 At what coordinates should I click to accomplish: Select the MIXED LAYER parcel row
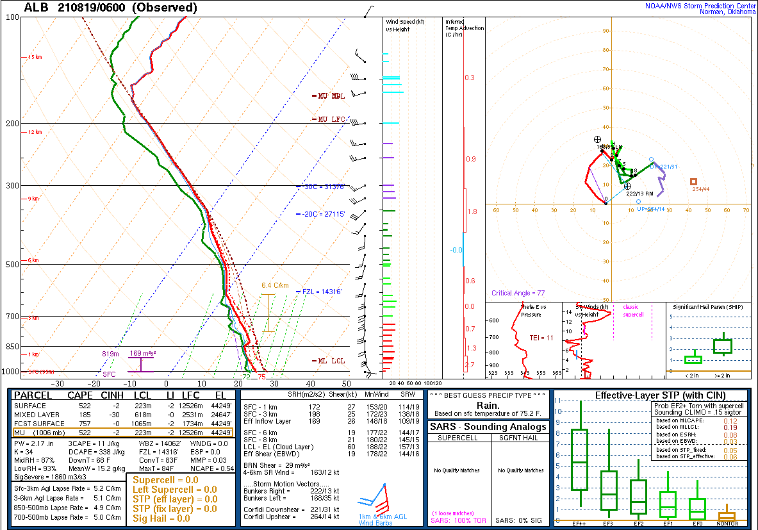(x=123, y=415)
